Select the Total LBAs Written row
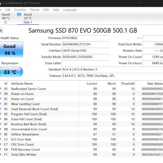Screen dimensions: 163x163 tap(81, 155)
